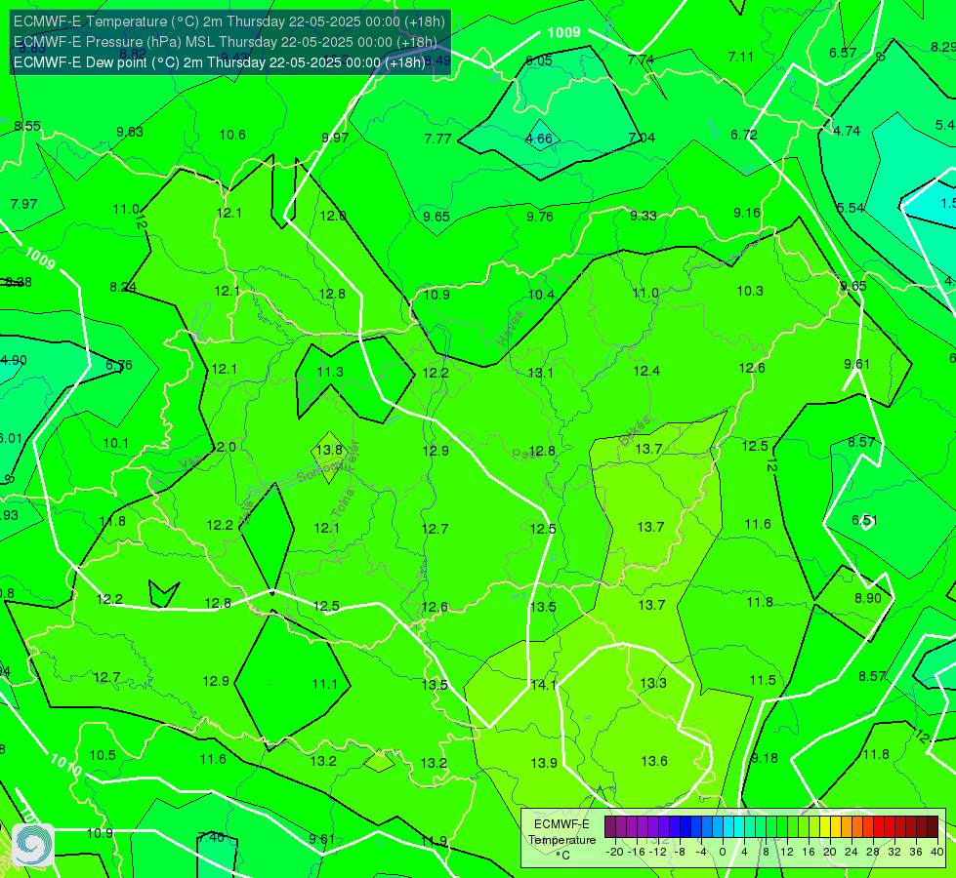
Task: Click the 12.4 temperature value
Action: (x=646, y=371)
